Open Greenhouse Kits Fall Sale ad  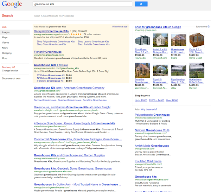pos(51,65)
